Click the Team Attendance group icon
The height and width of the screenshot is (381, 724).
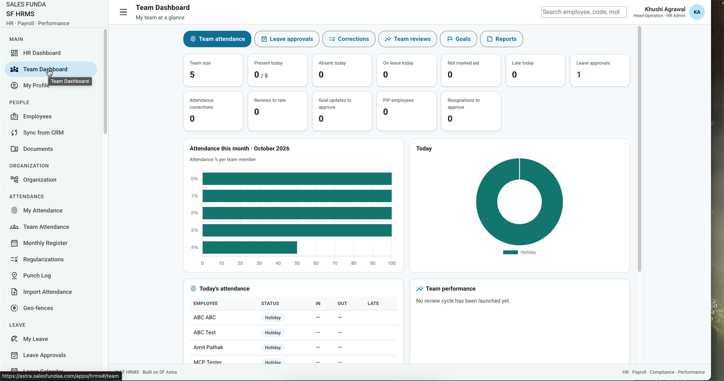point(14,227)
